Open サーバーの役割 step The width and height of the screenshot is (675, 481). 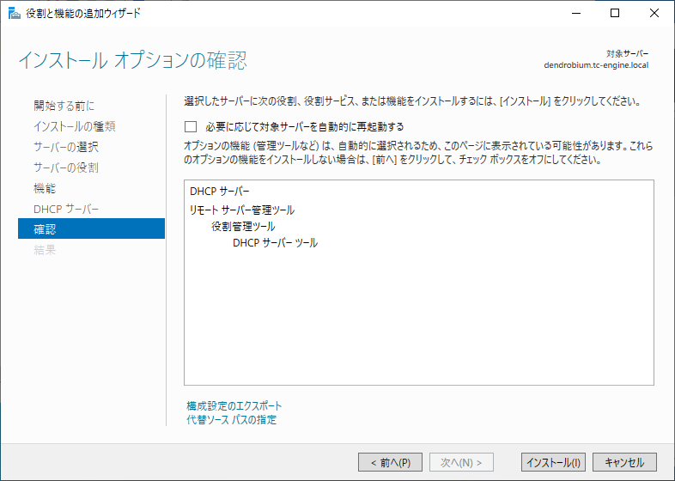point(66,167)
